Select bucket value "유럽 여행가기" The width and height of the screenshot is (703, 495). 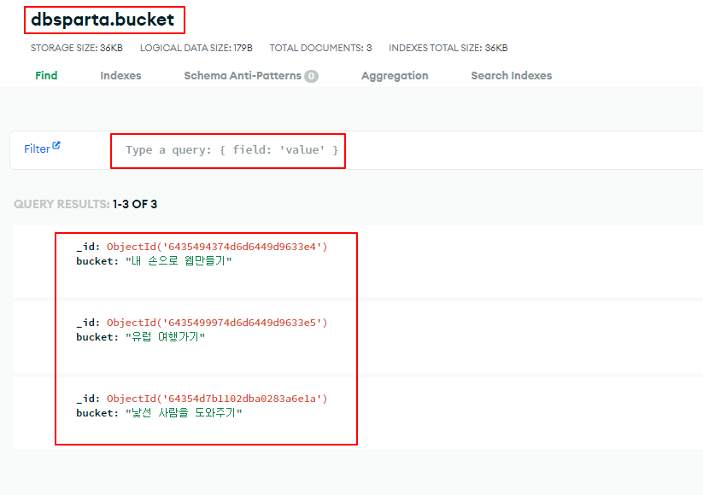[x=165, y=337]
